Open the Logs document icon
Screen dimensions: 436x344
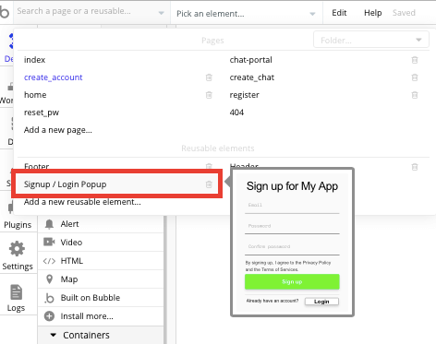point(16,291)
